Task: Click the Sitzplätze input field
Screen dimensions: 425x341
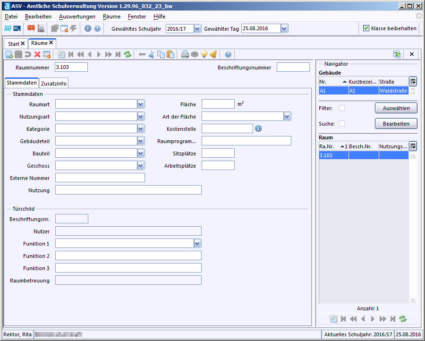Action: 218,153
